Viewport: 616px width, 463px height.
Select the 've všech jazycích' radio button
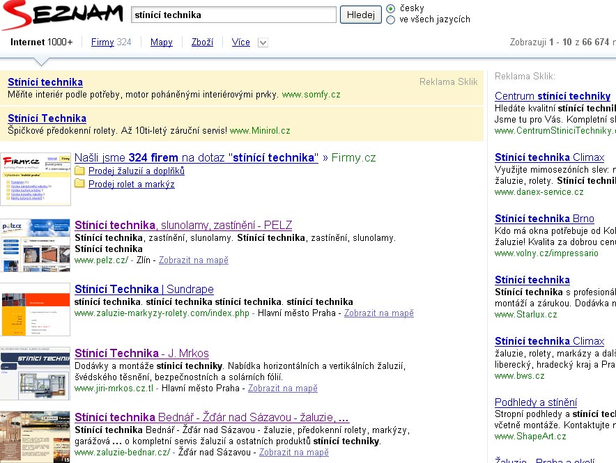tap(390, 19)
